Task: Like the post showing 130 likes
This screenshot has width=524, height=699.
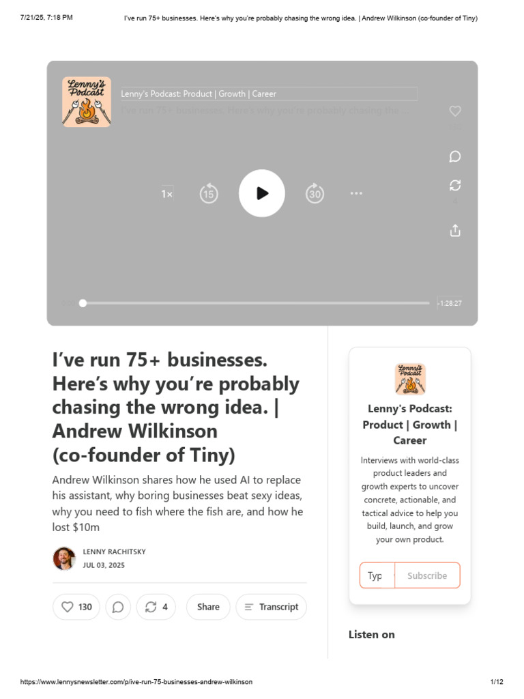Action: pyautogui.click(x=76, y=607)
